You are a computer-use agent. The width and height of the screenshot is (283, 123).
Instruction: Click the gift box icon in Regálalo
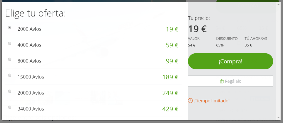pos(222,81)
